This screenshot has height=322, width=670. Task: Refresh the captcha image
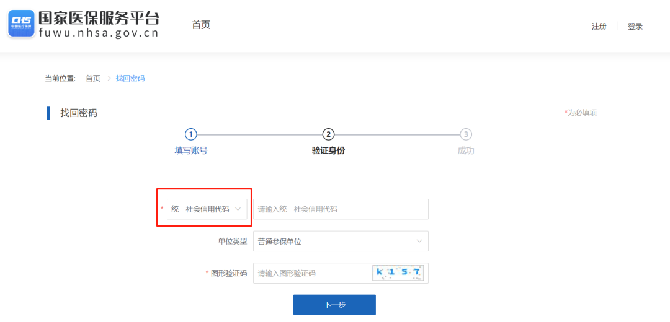[x=398, y=273]
